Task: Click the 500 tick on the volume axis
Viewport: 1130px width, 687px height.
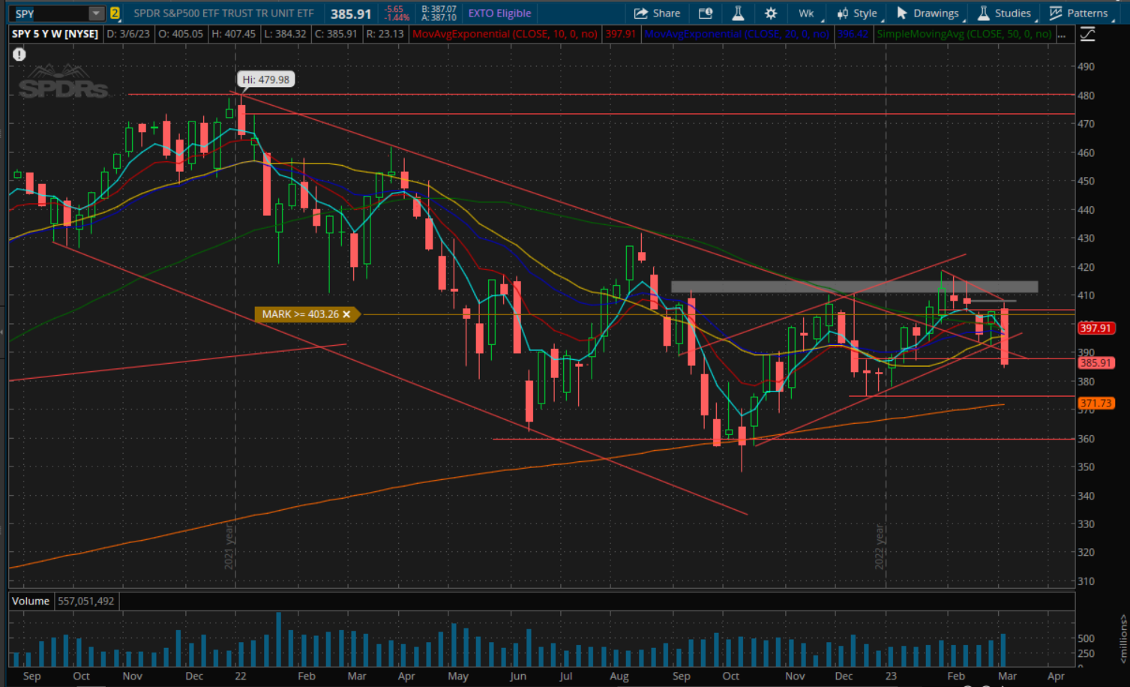Action: point(1086,638)
